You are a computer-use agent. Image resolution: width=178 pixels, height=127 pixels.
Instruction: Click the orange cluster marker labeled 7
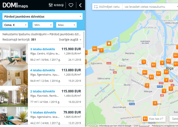101,50
